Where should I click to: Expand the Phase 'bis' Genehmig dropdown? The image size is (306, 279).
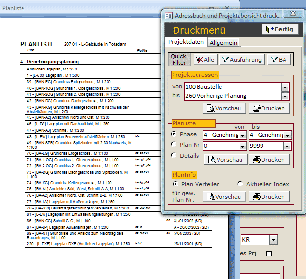tap(287, 135)
